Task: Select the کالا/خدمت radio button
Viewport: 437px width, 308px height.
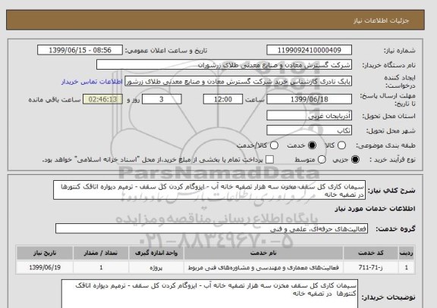Action: (274, 145)
